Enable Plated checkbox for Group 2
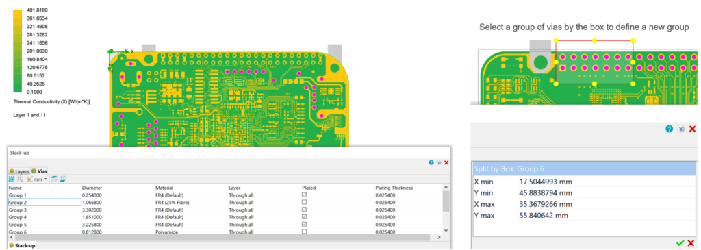Image resolution: width=701 pixels, height=250 pixels. [305, 203]
